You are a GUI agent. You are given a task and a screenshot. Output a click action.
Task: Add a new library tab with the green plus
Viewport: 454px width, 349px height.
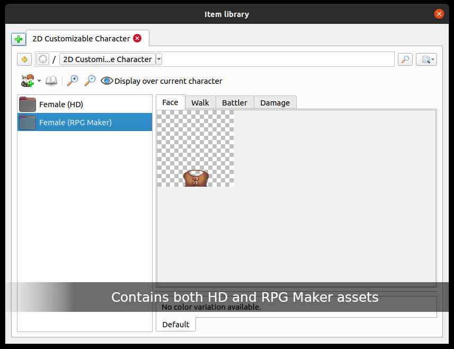[x=19, y=39]
